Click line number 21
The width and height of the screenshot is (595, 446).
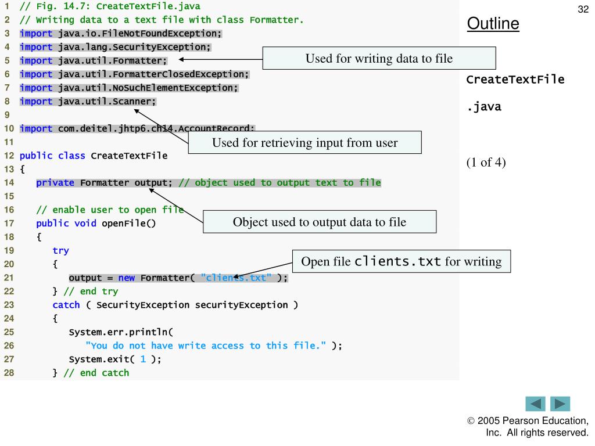[9, 278]
